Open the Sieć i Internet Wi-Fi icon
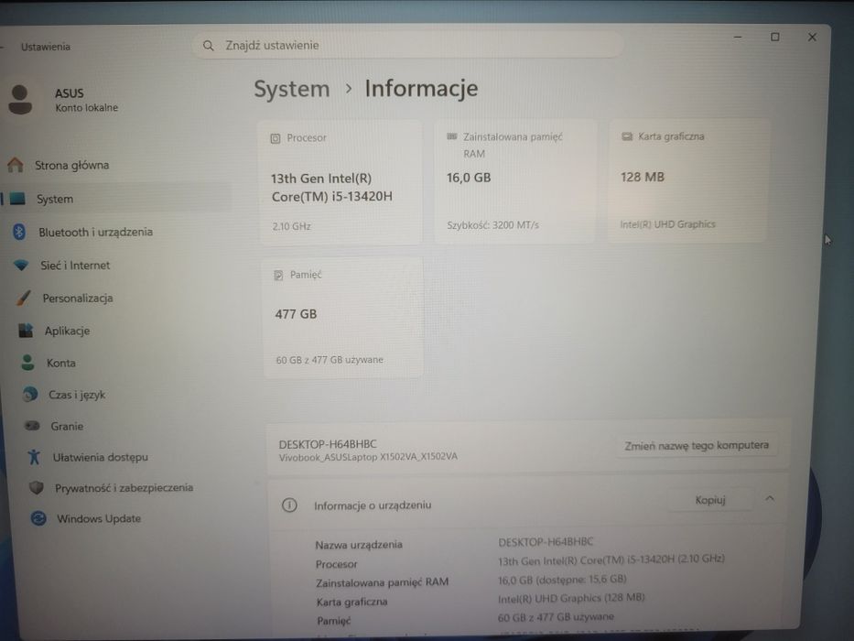Viewport: 854px width, 641px height. click(x=21, y=265)
